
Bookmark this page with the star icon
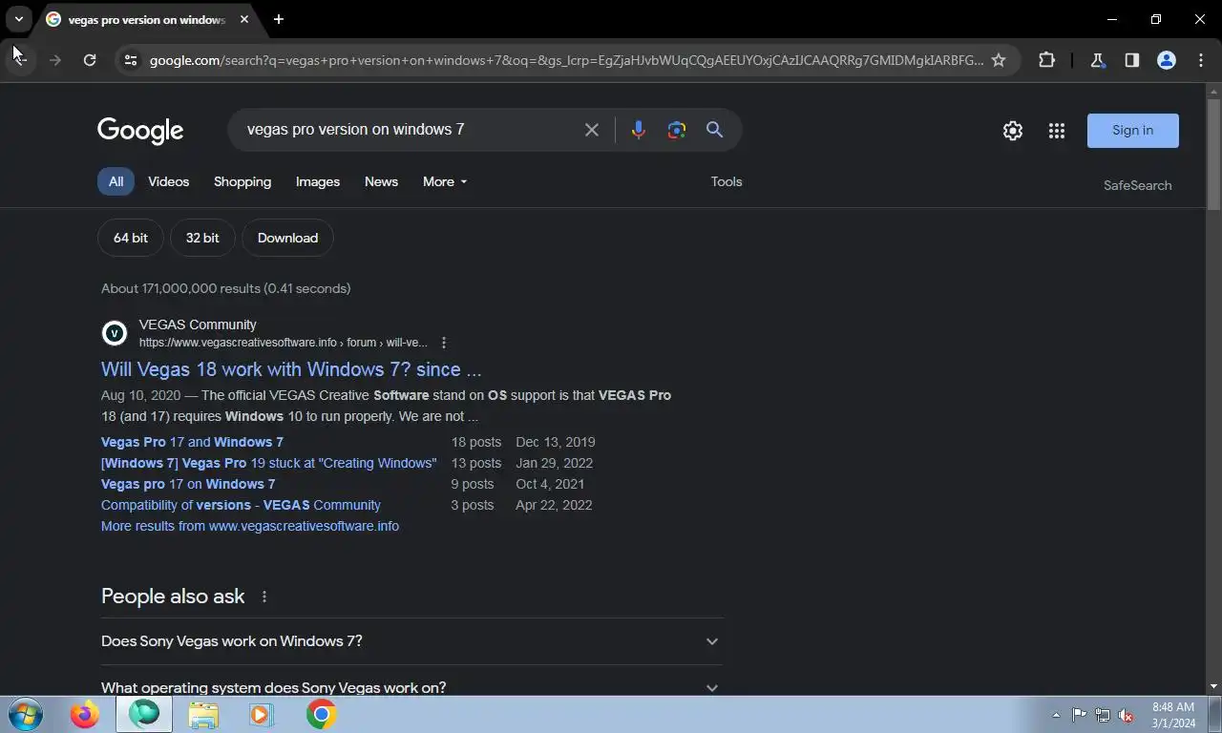[999, 60]
